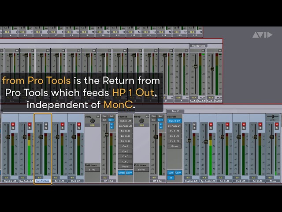
Task: Select Ext 3 L/R source above Cue A
Action: tap(125, 141)
